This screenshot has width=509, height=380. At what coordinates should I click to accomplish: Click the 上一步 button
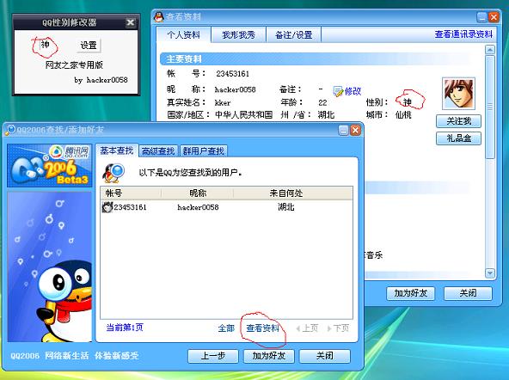pyautogui.click(x=213, y=356)
